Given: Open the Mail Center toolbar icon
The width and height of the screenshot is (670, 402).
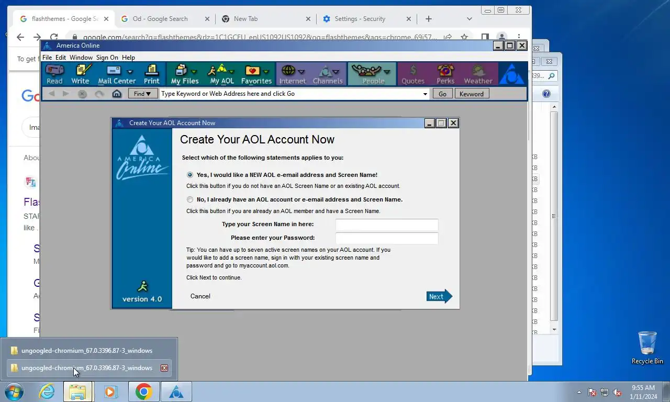Looking at the screenshot, I should (113, 74).
